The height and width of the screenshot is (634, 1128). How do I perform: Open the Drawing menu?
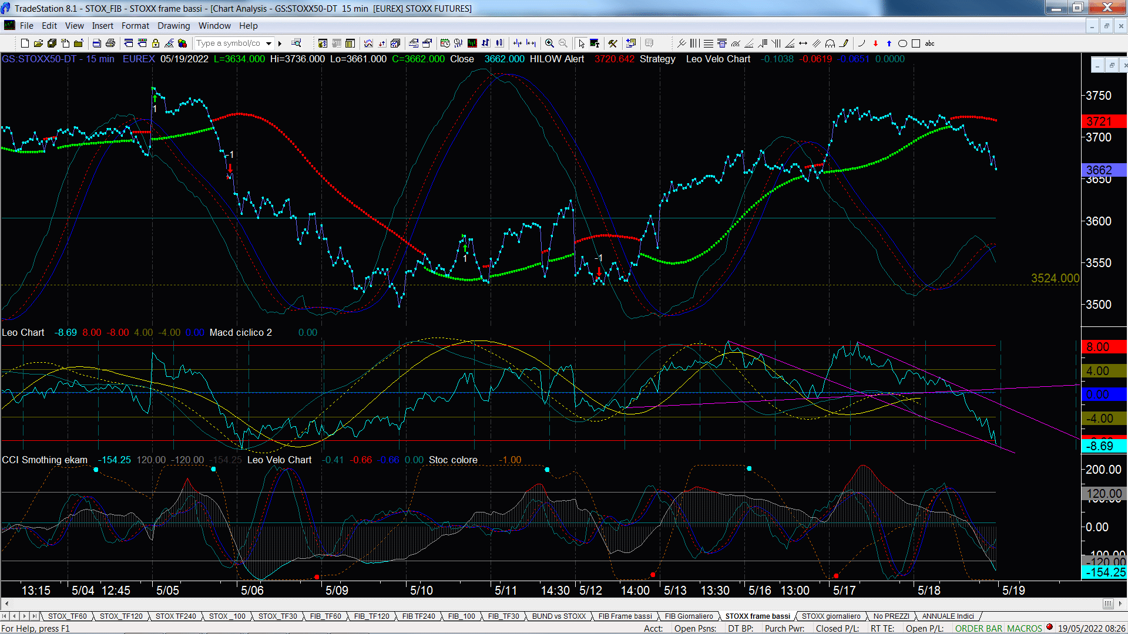pos(173,26)
